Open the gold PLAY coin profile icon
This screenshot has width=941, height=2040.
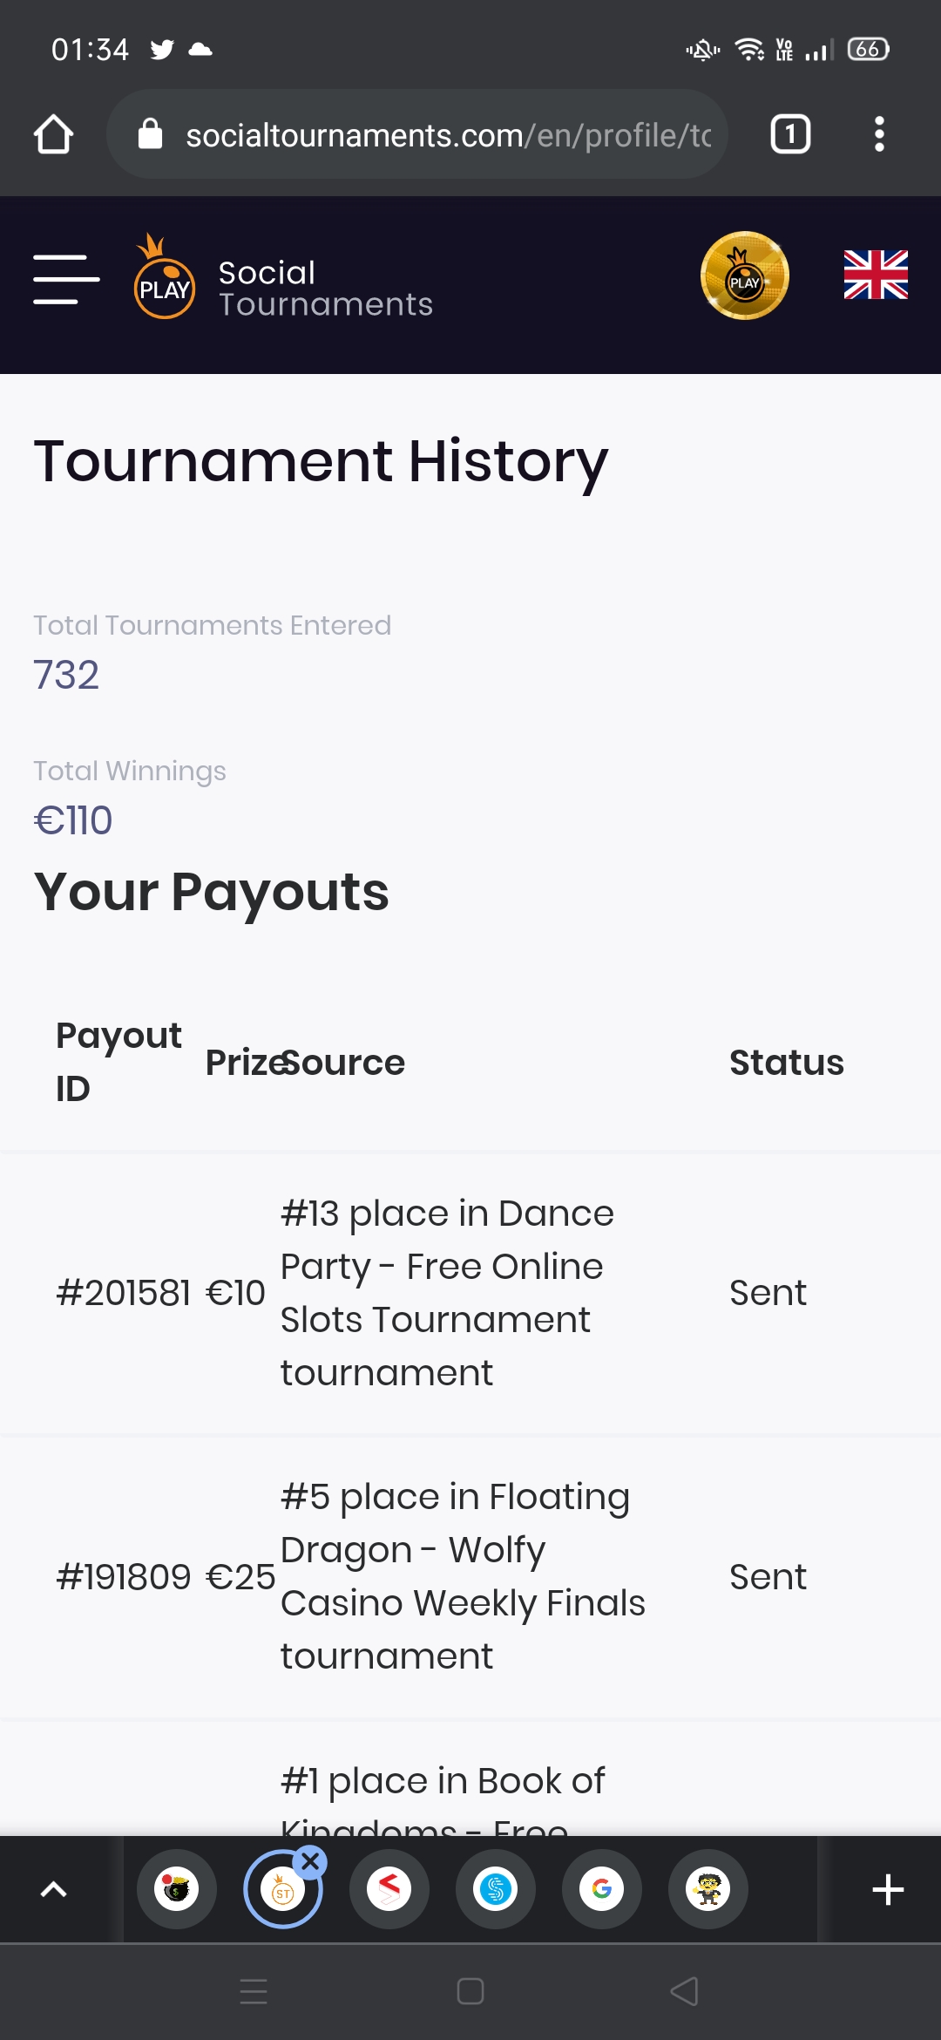tap(745, 276)
